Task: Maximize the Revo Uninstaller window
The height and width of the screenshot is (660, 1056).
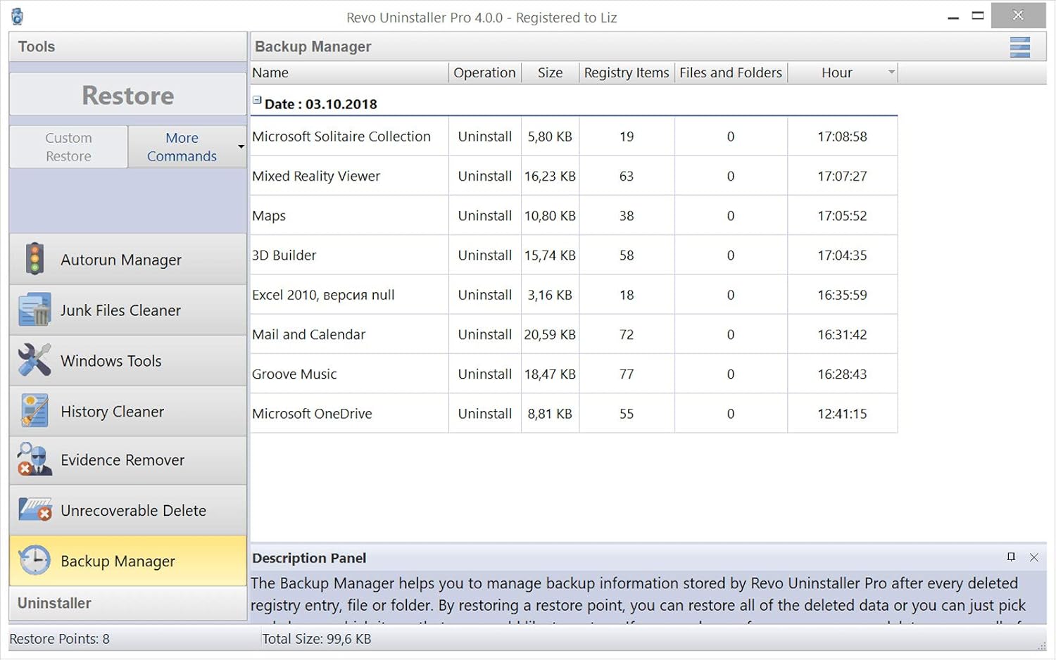Action: coord(978,15)
